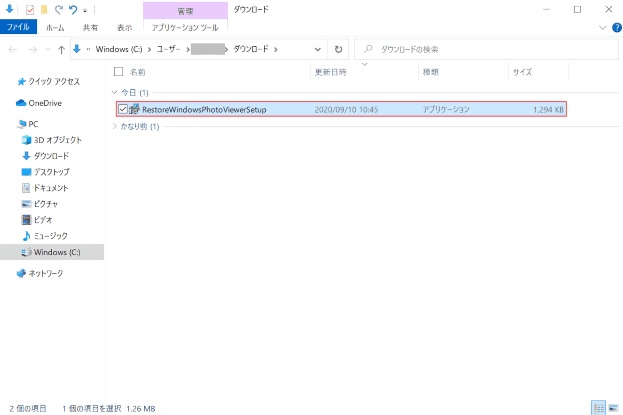Image resolution: width=623 pixels, height=415 pixels.
Task: Open the 表示 ribbon tab
Action: click(x=125, y=27)
